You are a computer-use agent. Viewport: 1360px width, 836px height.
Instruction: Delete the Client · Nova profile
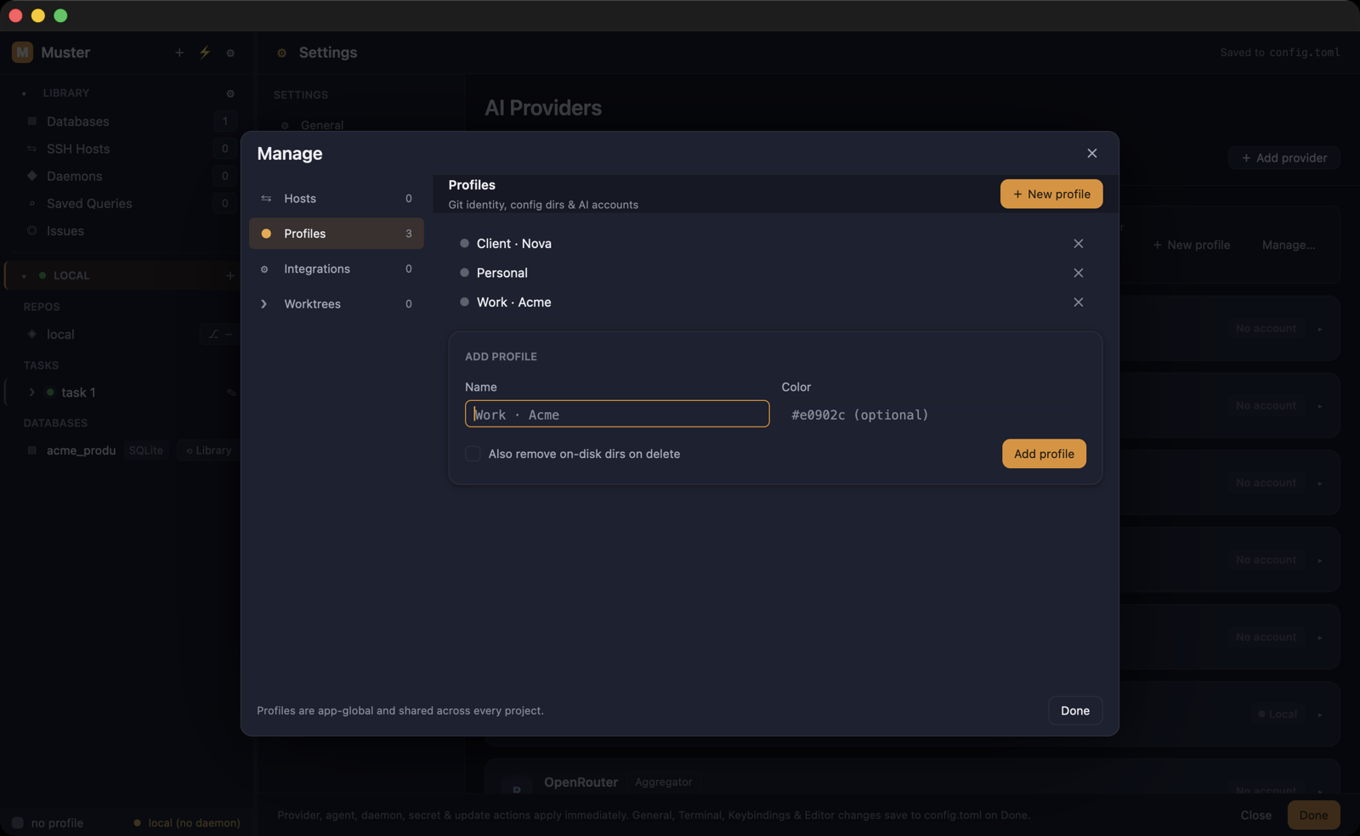[1079, 244]
